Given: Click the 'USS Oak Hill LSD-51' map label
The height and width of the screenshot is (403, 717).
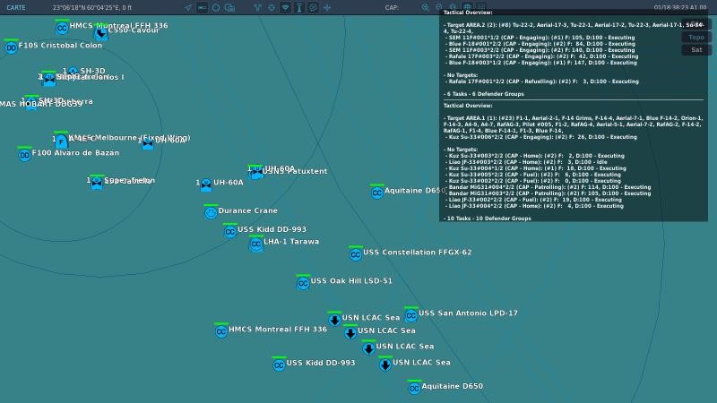Looking at the screenshot, I should 351,280.
